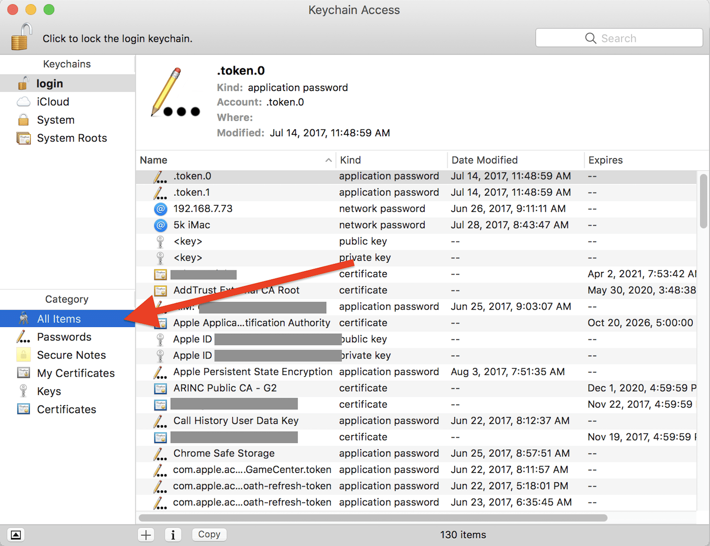This screenshot has width=710, height=546.
Task: Click the keychains panel toggle icon bottom-left
Action: pyautogui.click(x=15, y=534)
